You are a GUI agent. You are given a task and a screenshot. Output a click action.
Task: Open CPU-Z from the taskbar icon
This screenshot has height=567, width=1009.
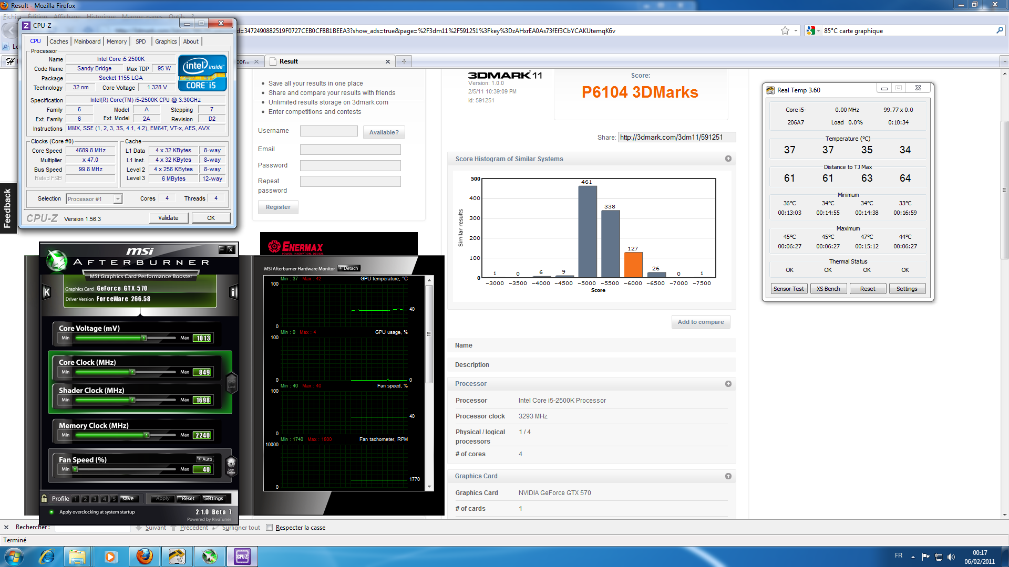(242, 556)
